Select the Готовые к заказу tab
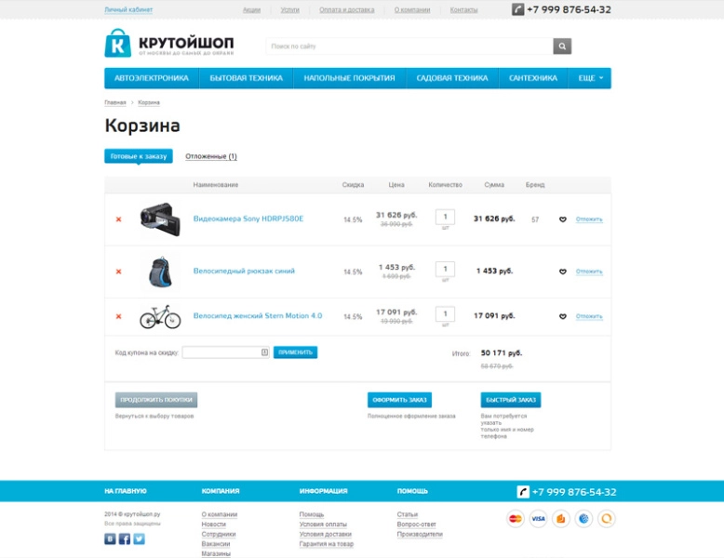 (x=139, y=156)
